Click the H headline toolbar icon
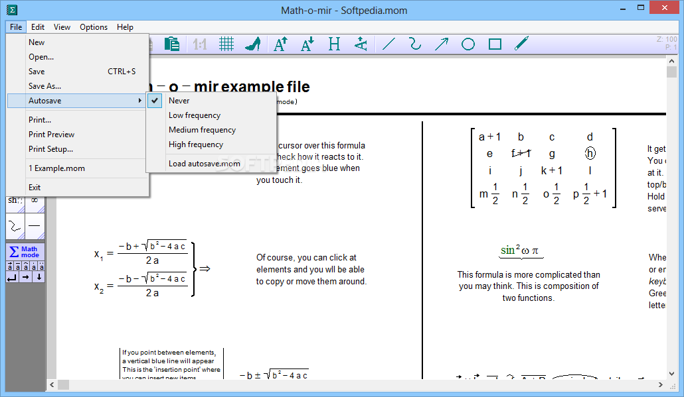Viewport: 684px width, 397px height. (x=334, y=44)
